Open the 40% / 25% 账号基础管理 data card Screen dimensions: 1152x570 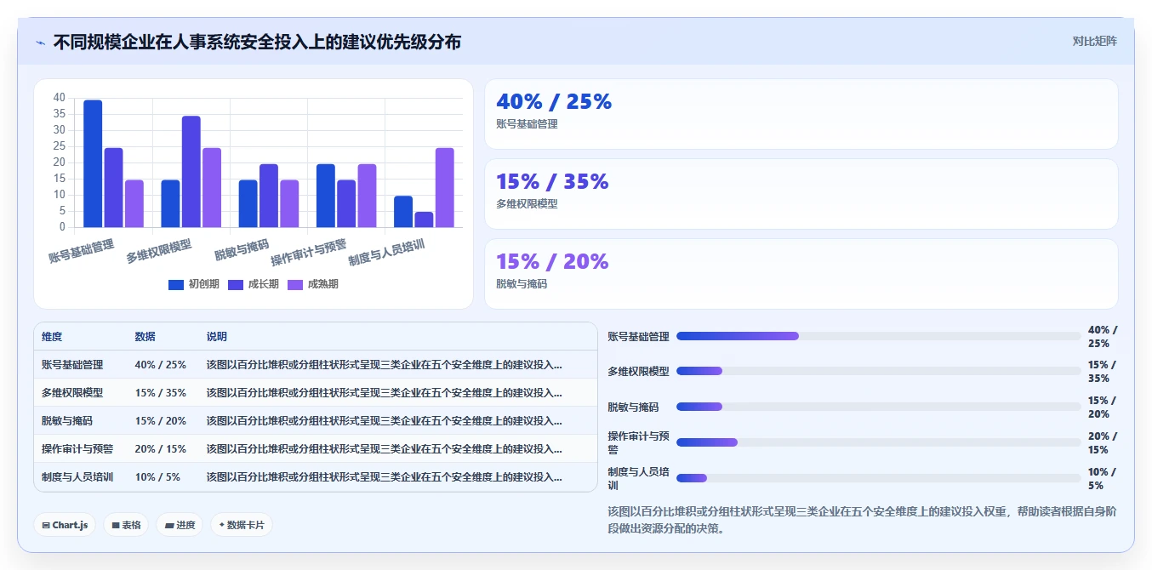(801, 114)
